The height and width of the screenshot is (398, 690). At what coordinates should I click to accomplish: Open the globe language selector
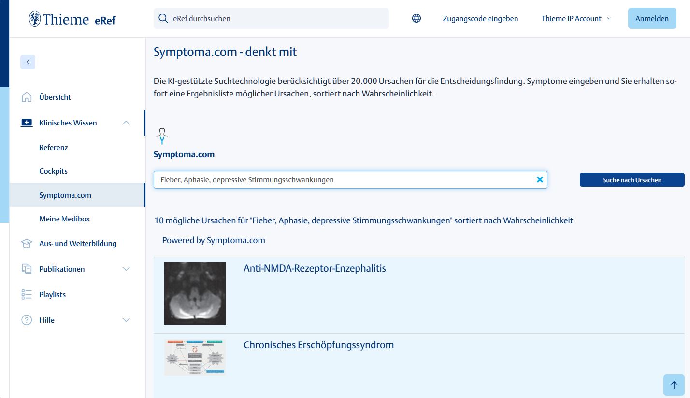[417, 18]
